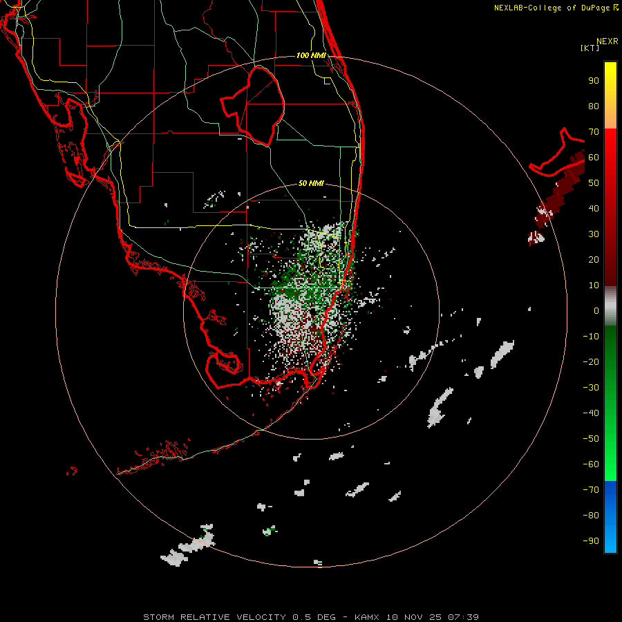Click the Lake Okeechobee outline on the map
Viewport: 622px width, 622px height.
(x=253, y=105)
